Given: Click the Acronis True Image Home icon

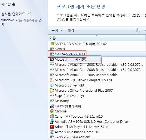Looking at the screenshot, I should (52, 132).
